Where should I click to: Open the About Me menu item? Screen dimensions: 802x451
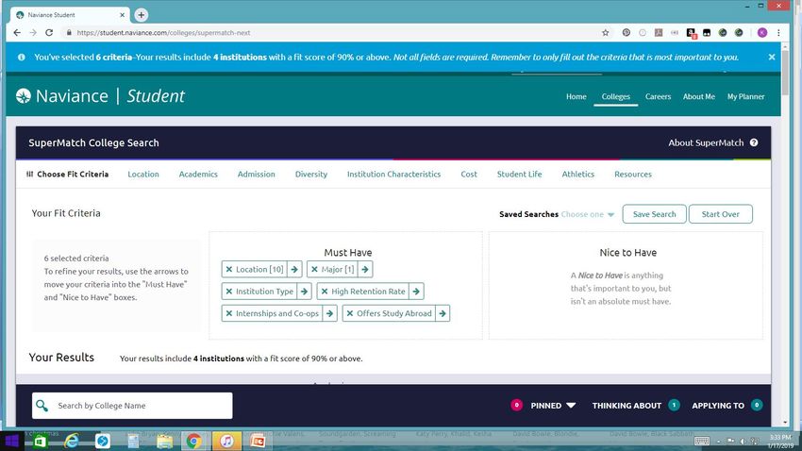pos(698,96)
